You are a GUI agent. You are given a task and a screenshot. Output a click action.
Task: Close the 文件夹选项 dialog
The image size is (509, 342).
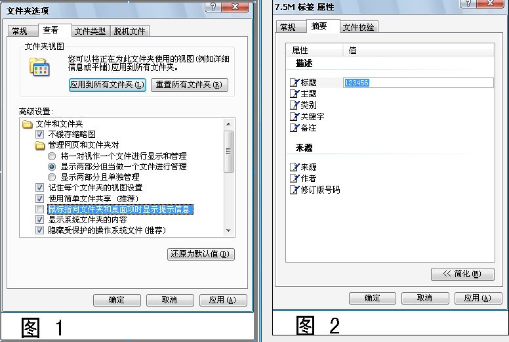[x=235, y=7]
